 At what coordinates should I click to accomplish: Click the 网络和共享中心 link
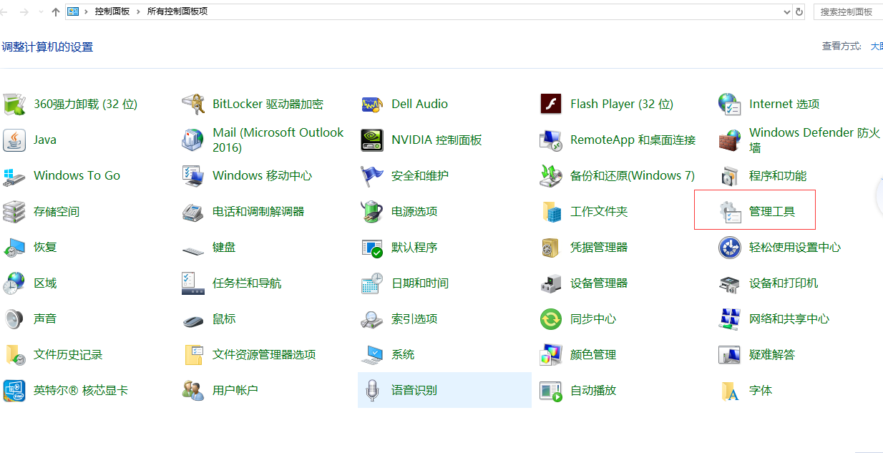click(789, 318)
